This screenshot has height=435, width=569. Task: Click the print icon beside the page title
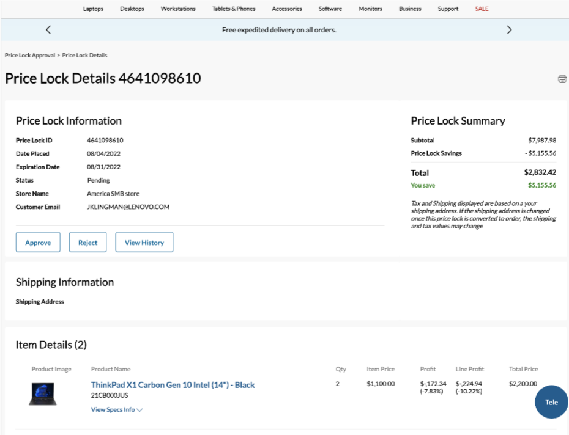(562, 79)
